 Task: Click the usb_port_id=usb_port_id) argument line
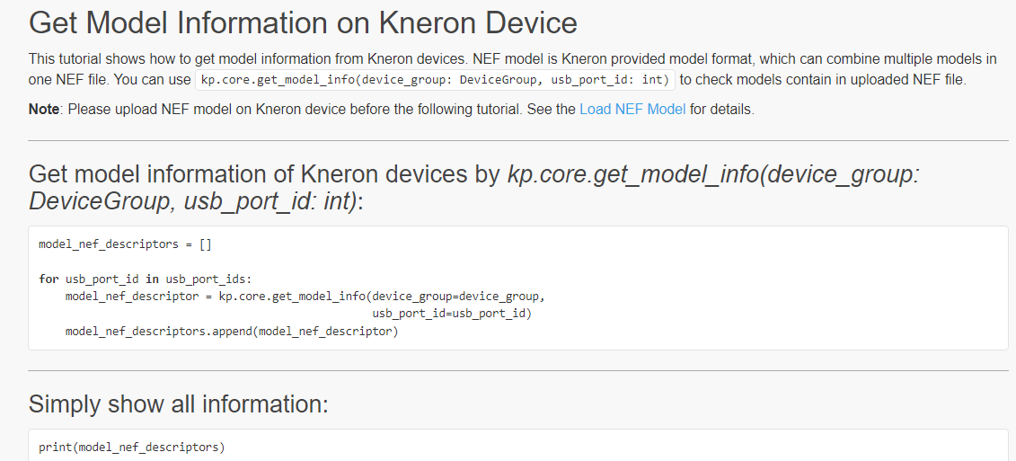tap(452, 314)
